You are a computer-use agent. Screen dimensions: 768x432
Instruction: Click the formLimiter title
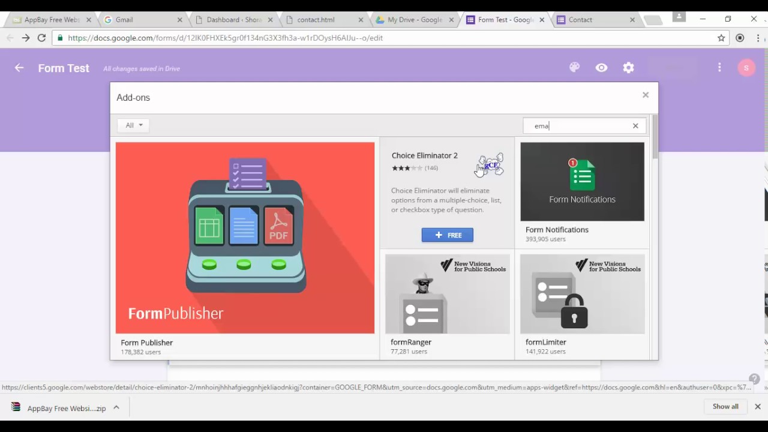pyautogui.click(x=546, y=342)
